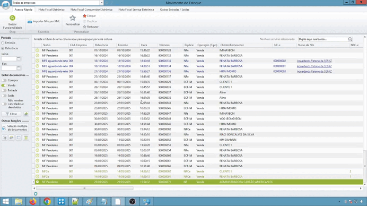Launch Firefox from taskbar
Image resolution: width=367 pixels, height=206 pixels.
point(33,201)
